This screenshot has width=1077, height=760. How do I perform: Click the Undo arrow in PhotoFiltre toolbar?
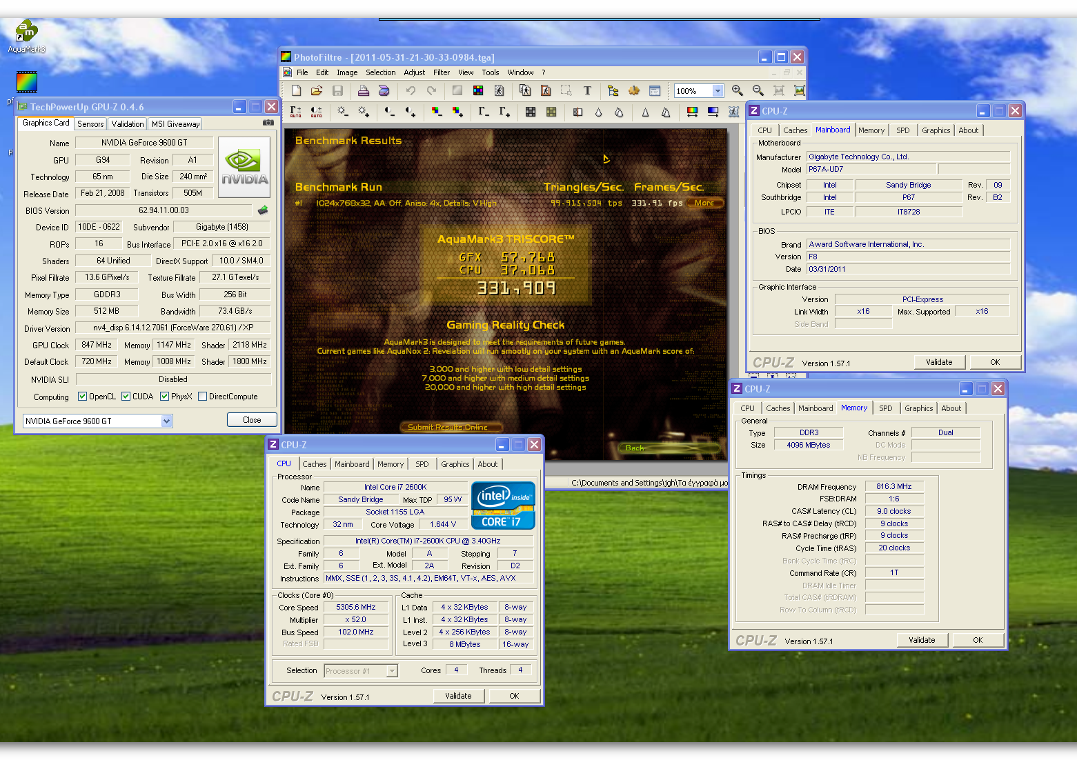click(x=411, y=90)
